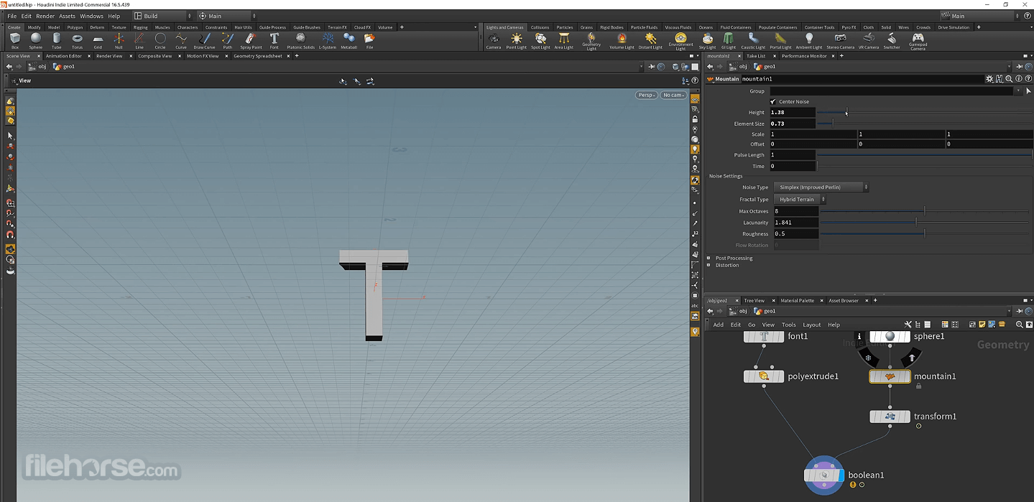Select the Null shelf tool
Image resolution: width=1034 pixels, height=502 pixels.
[x=119, y=40]
